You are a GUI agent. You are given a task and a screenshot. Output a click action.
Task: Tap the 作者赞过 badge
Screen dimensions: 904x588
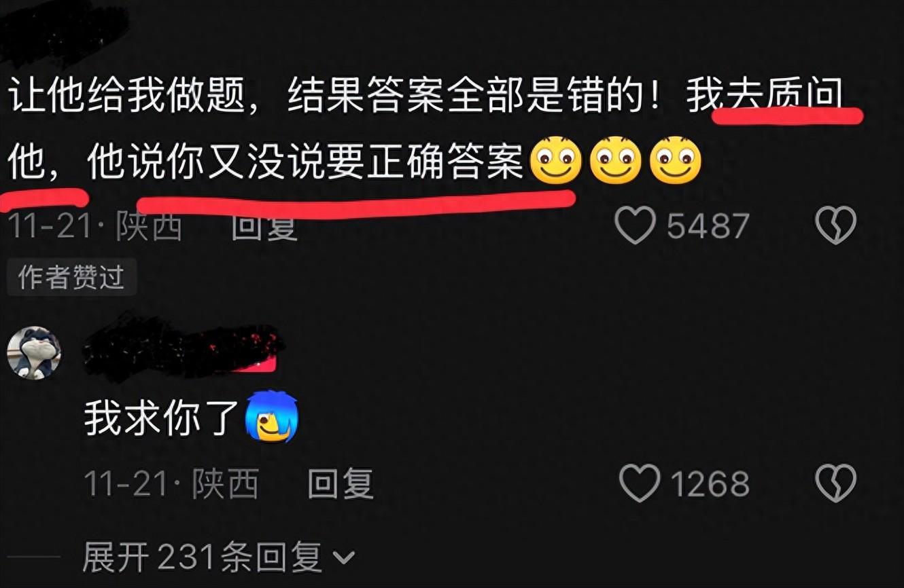[71, 277]
